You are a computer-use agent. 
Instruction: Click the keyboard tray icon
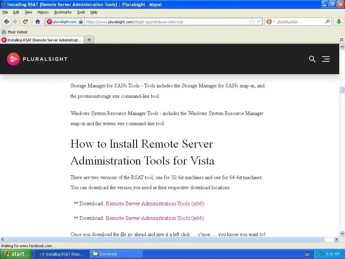point(307,254)
